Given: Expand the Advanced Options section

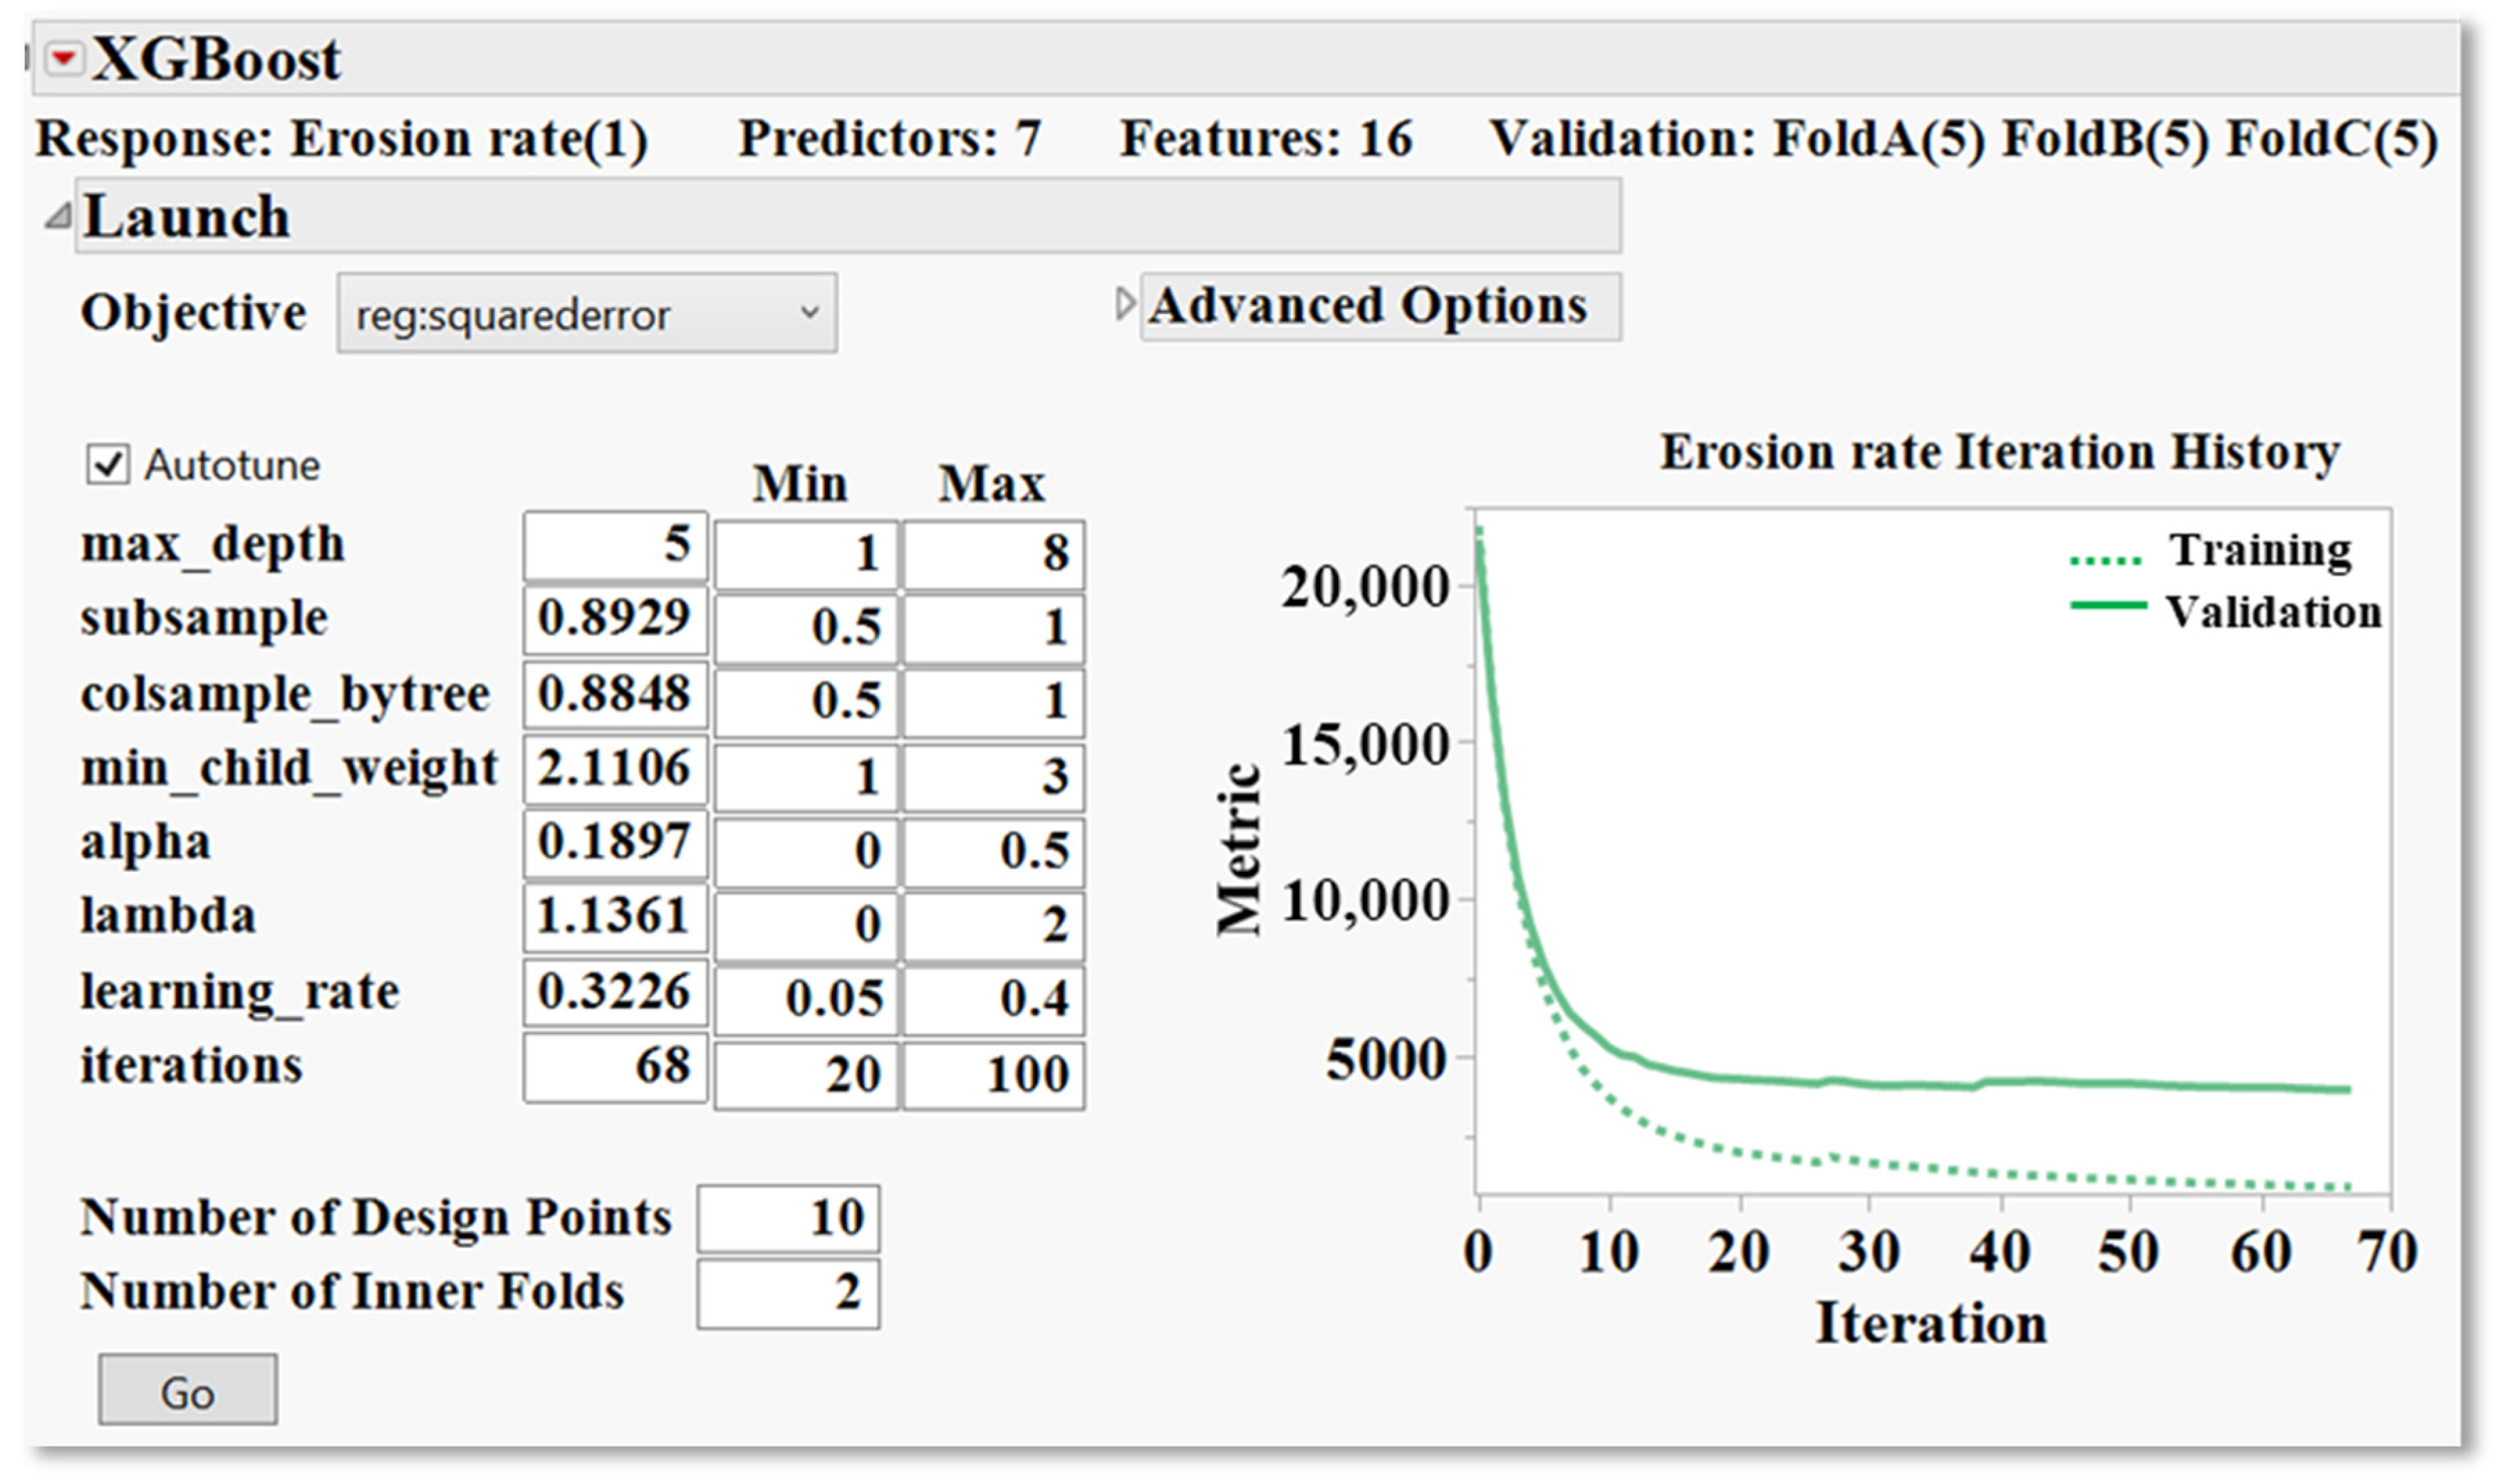Looking at the screenshot, I should point(1125,304).
